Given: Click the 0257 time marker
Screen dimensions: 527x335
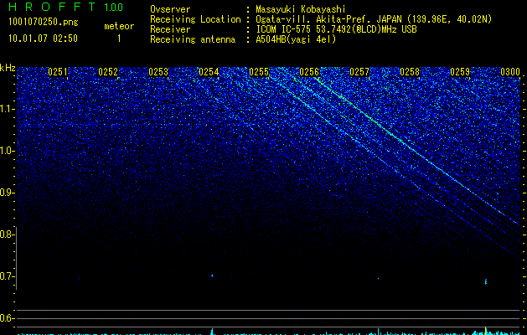Looking at the screenshot, I should click(359, 72).
